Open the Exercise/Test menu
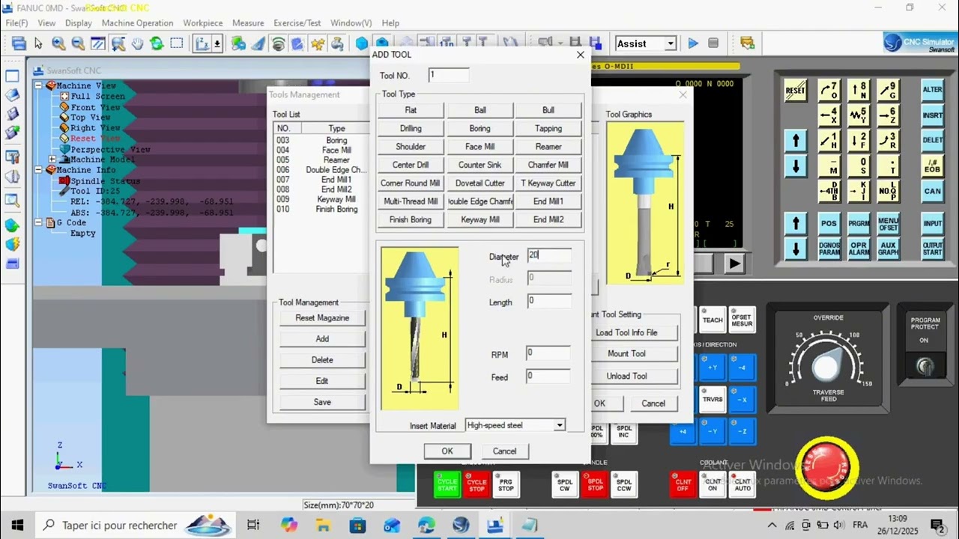 297,23
